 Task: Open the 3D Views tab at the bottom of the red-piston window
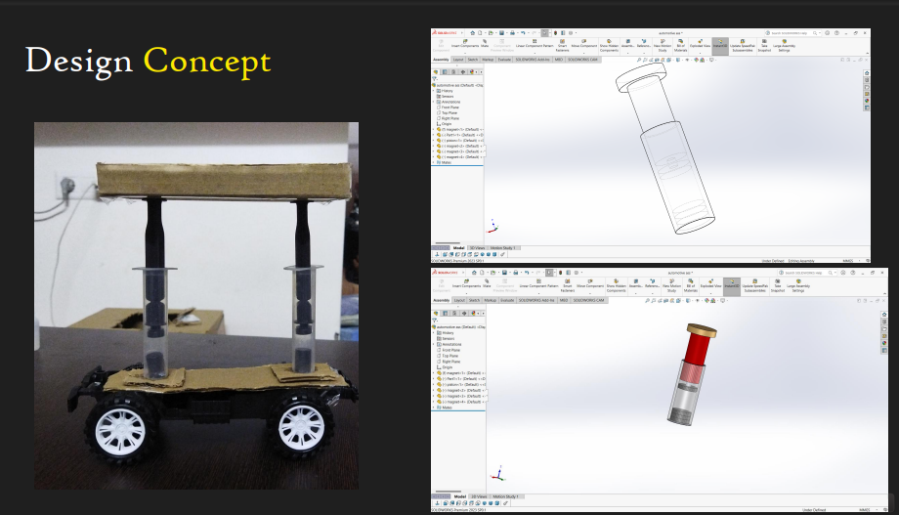[x=479, y=496]
